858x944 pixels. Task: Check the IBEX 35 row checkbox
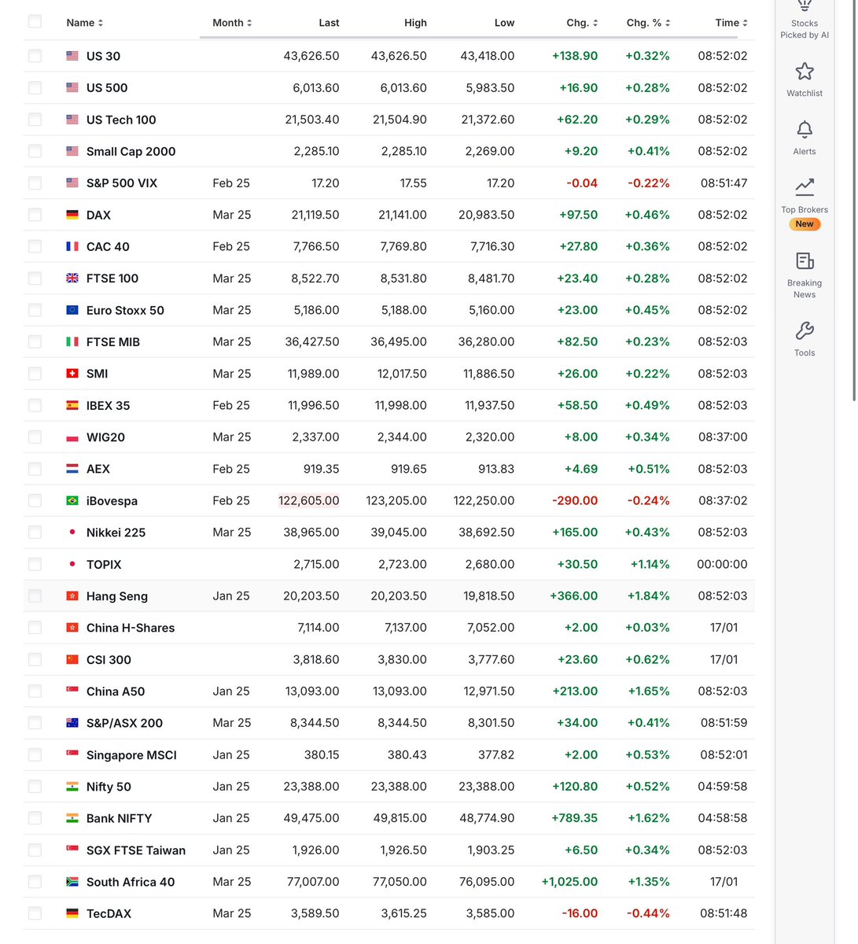[x=35, y=405]
